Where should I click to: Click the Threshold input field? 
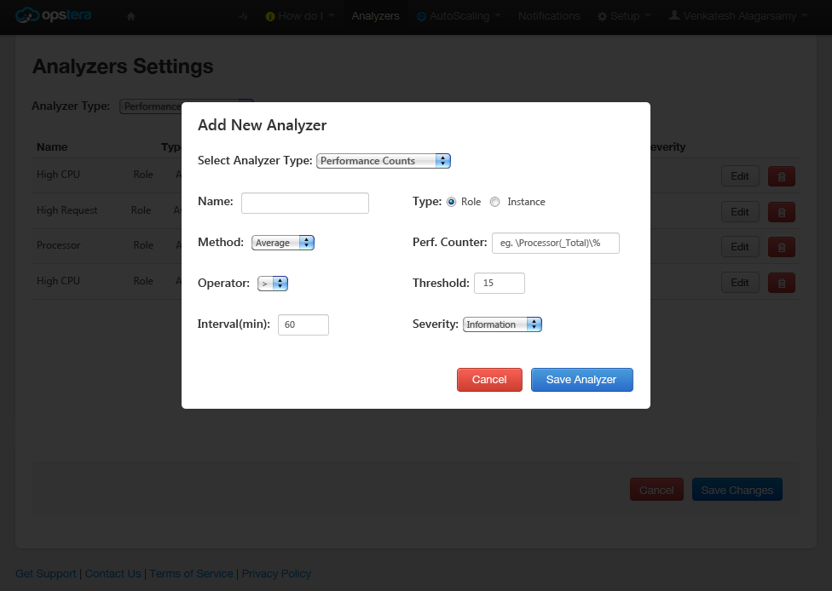[x=500, y=283]
